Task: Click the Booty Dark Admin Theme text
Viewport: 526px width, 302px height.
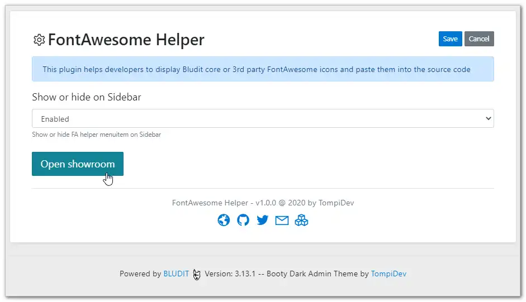Action: 312,274
